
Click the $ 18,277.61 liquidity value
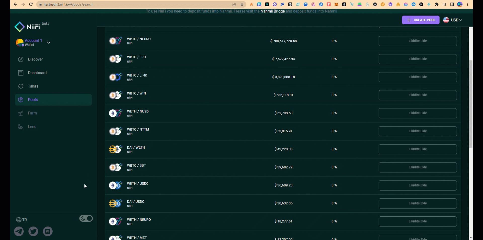point(284,221)
